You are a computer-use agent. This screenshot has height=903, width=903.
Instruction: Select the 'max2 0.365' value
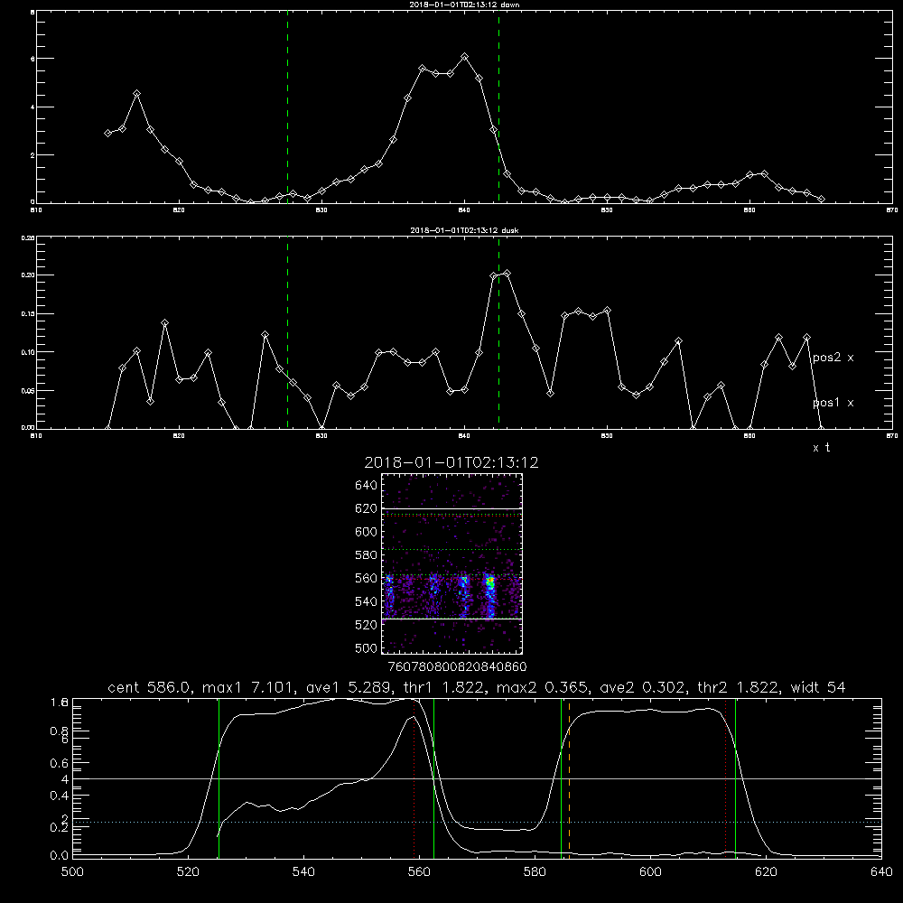click(x=543, y=687)
